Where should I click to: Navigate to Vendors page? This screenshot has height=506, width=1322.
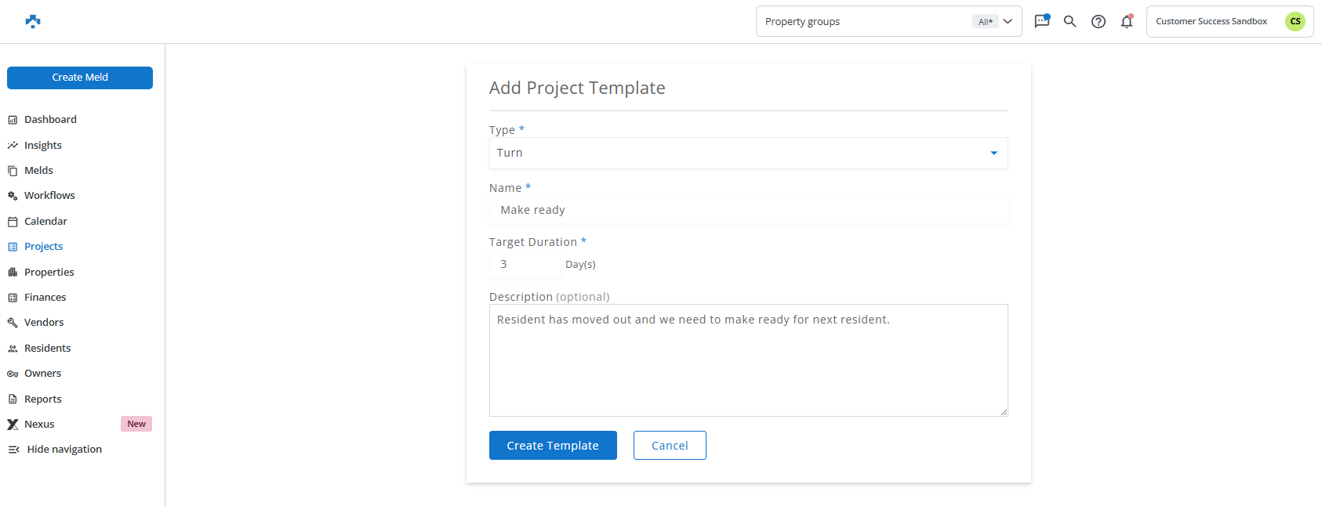pos(44,323)
